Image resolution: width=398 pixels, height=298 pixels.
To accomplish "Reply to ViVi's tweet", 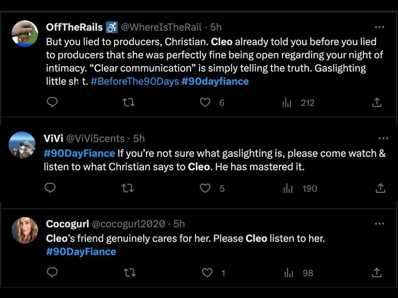I will 50,188.
